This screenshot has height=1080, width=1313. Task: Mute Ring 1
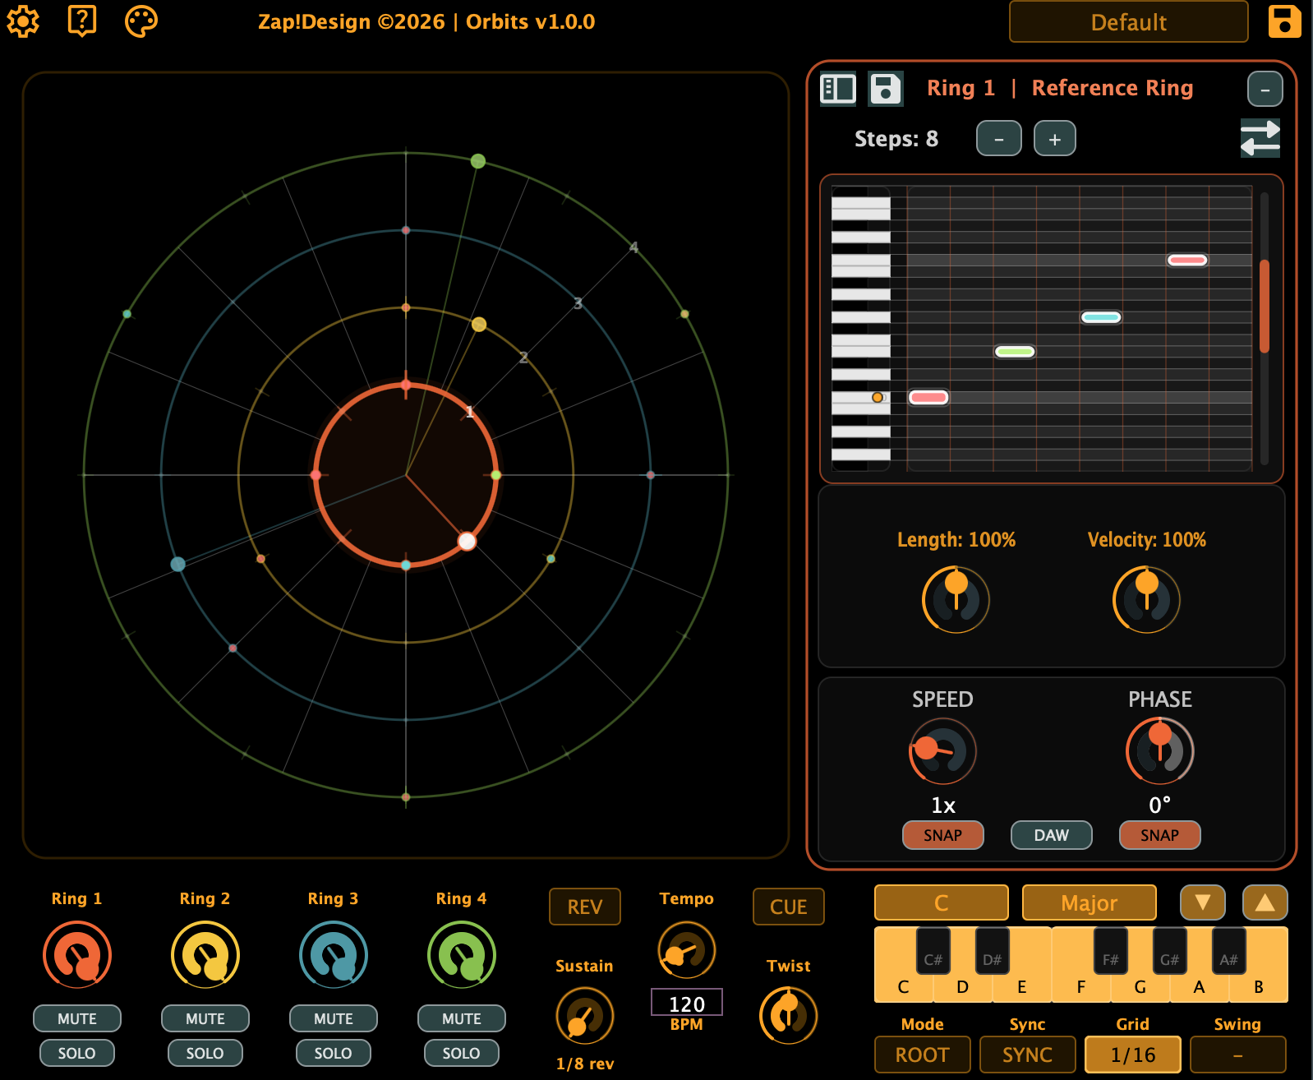tap(77, 1018)
